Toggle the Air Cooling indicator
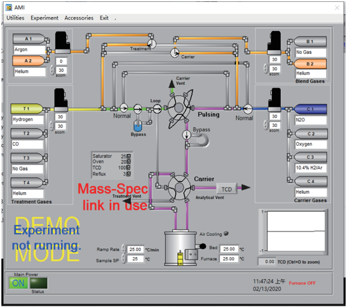This screenshot has height=307, width=347. coord(226,233)
